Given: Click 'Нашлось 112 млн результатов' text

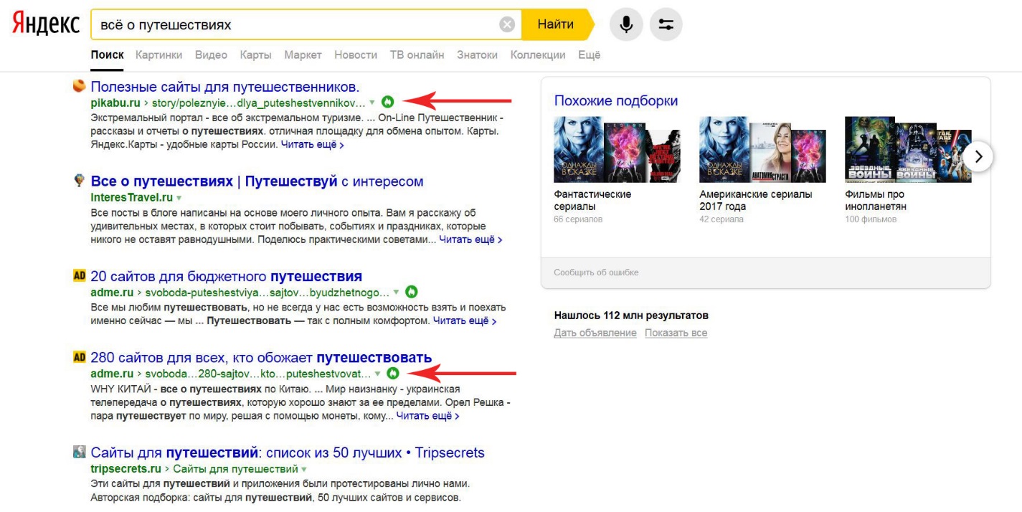Looking at the screenshot, I should point(631,315).
